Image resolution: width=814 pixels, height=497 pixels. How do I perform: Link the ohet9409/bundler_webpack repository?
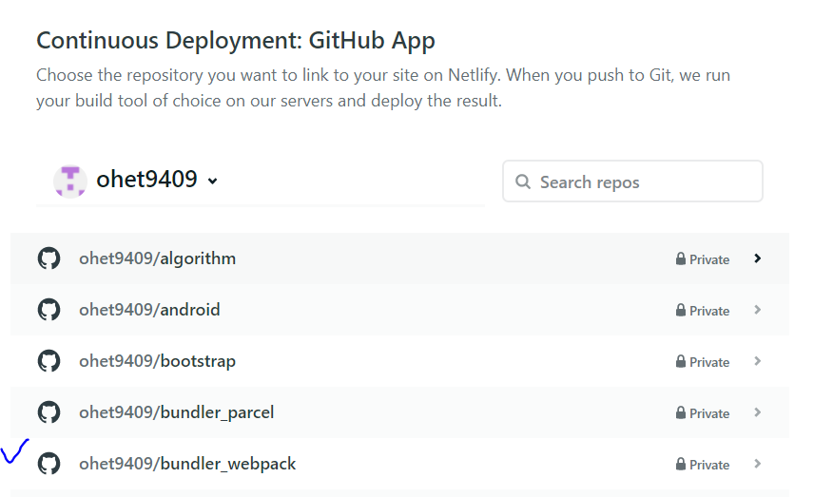pos(399,464)
